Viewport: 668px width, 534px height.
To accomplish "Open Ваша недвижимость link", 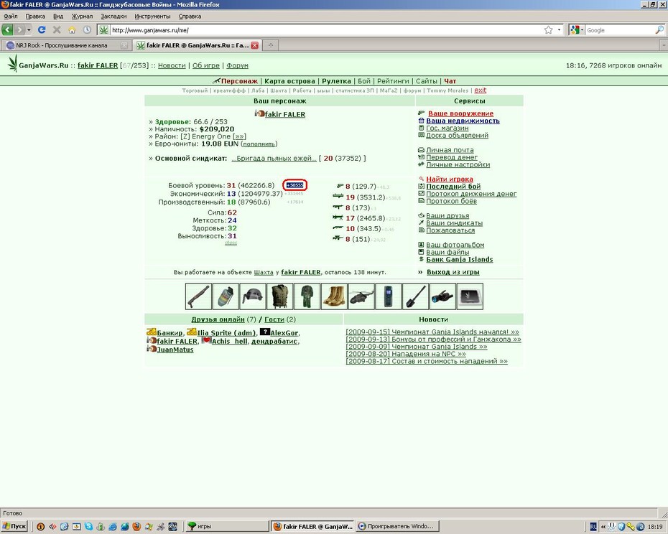I will pyautogui.click(x=463, y=121).
